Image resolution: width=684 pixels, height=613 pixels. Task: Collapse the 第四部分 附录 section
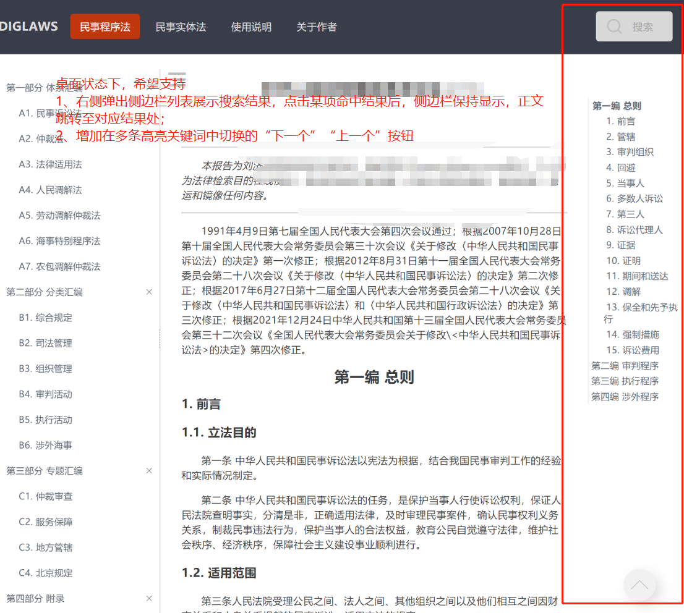click(x=149, y=598)
